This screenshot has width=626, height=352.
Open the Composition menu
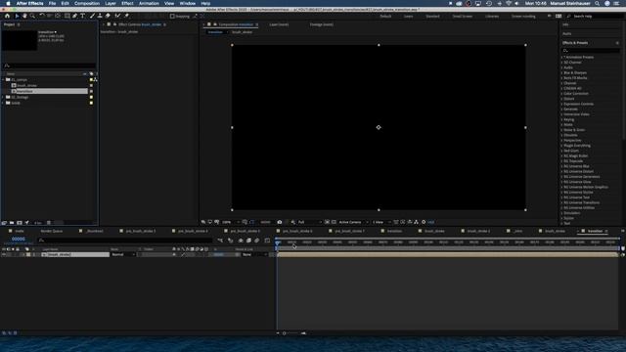tap(87, 3)
